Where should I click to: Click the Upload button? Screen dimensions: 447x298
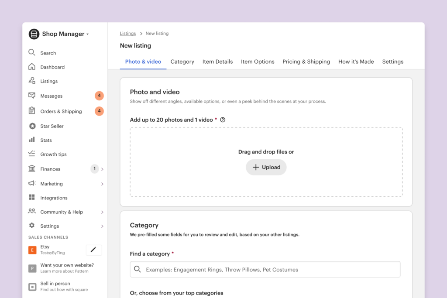266,167
